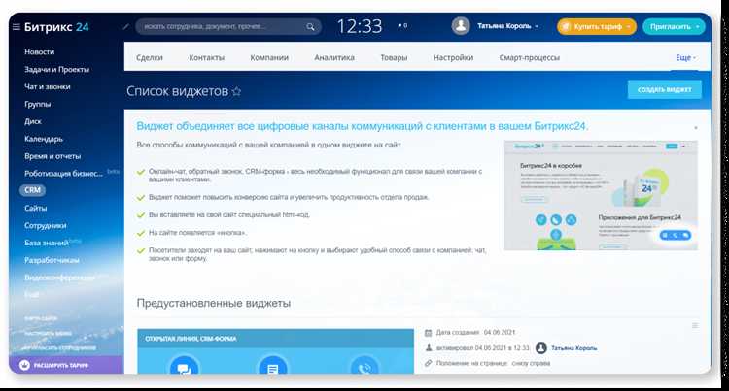Viewport: 729px width, 391px height.
Task: Click the Дата создания 04.06.2021 text
Action: 475,333
